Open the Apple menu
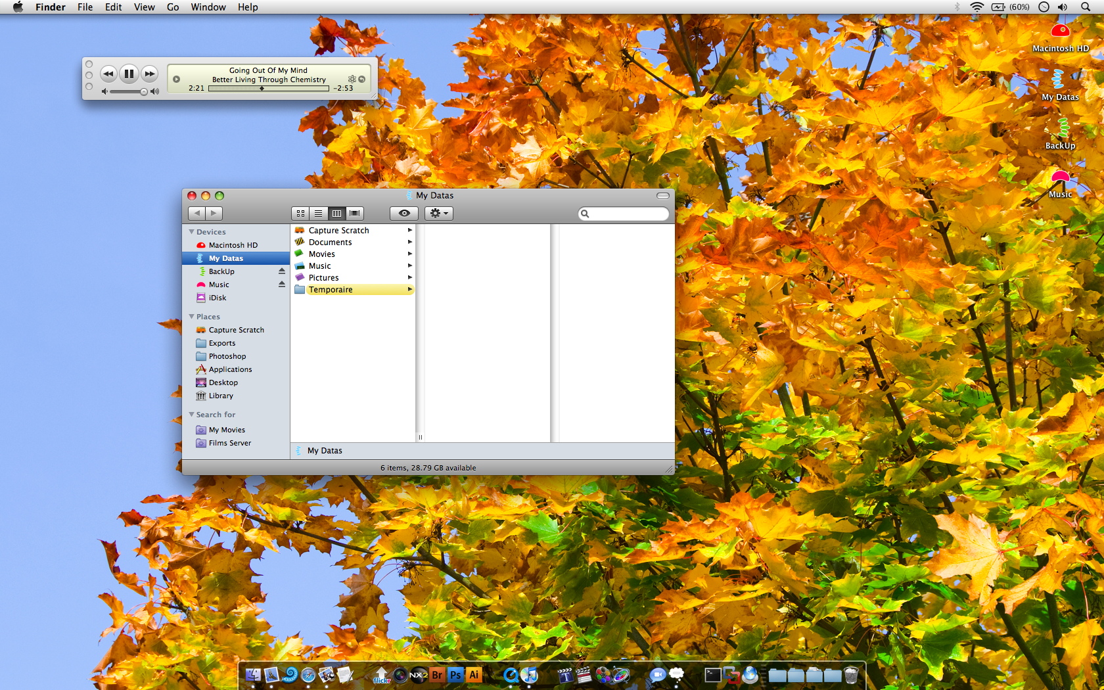 [x=18, y=7]
